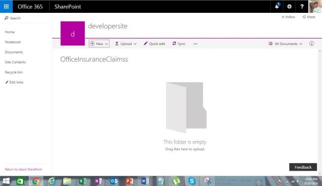322x186 pixels.
Task: Open Snipping Tool from taskbar
Action: (208, 181)
